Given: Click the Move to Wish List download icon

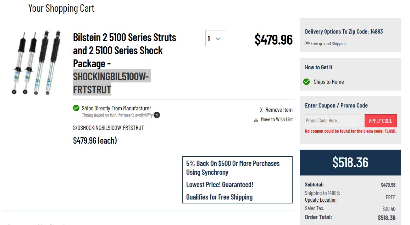Looking at the screenshot, I should point(256,120).
